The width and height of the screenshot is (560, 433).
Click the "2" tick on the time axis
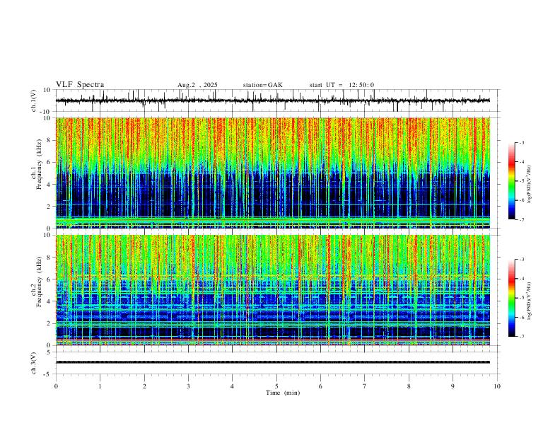coord(144,386)
